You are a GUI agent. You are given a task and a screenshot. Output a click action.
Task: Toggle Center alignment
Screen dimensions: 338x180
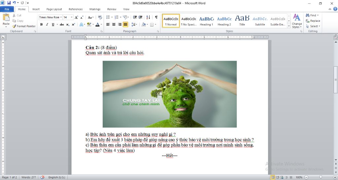pyautogui.click(x=114, y=24)
